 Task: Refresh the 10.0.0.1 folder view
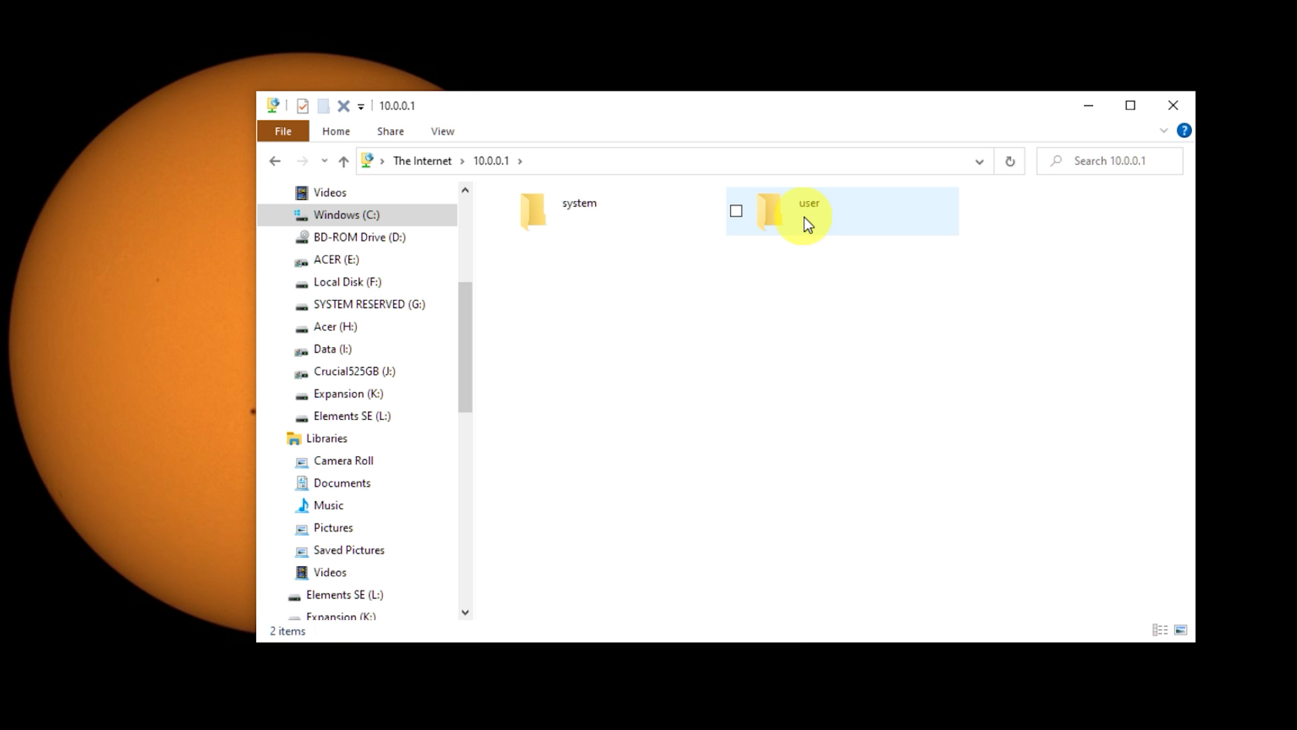[1010, 161]
